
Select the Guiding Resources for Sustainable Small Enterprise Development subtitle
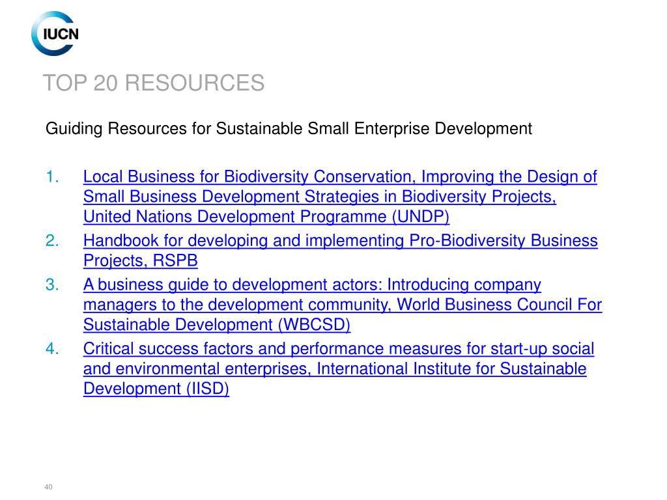click(x=289, y=128)
